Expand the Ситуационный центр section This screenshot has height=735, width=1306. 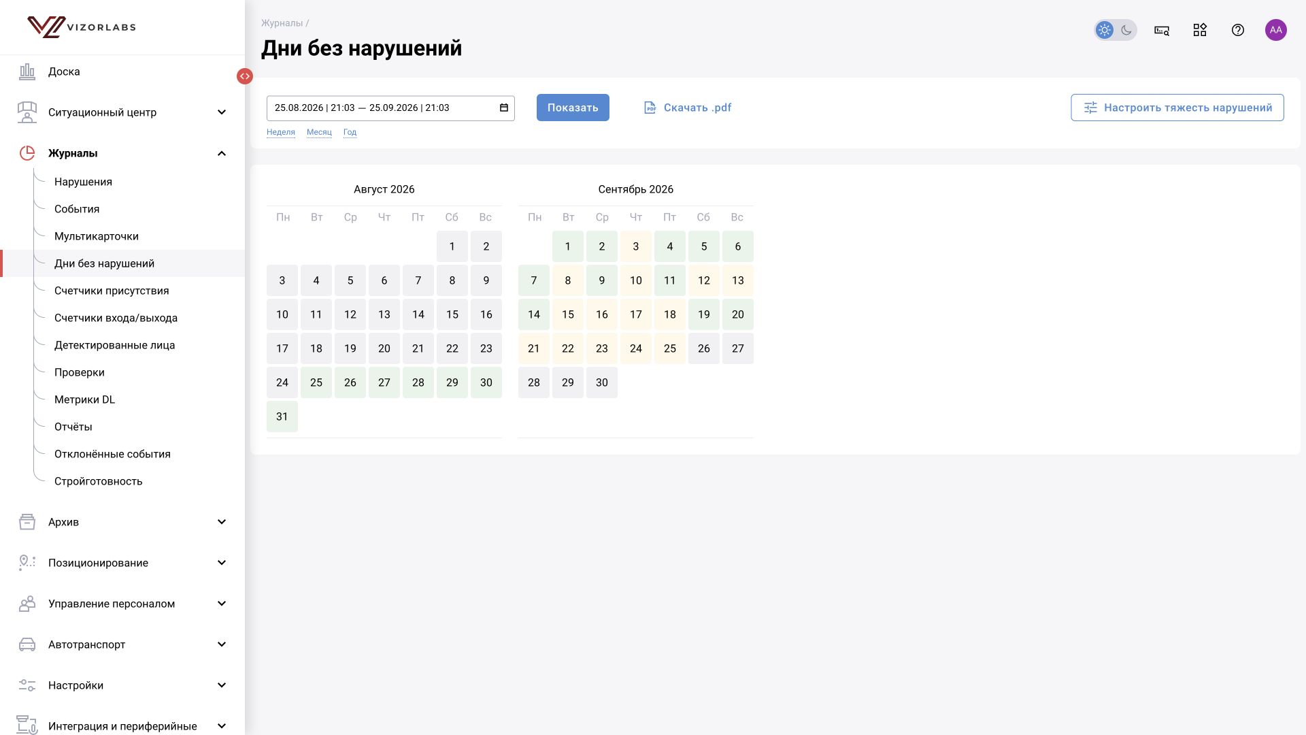coord(222,112)
